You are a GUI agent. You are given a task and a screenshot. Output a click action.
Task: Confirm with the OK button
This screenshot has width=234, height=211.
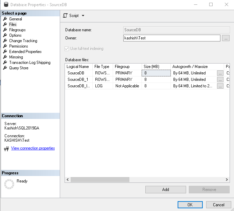coord(190,205)
